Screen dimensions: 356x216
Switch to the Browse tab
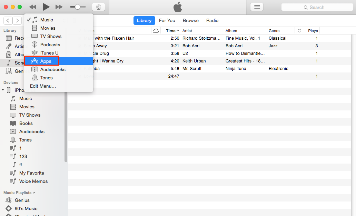pyautogui.click(x=191, y=20)
